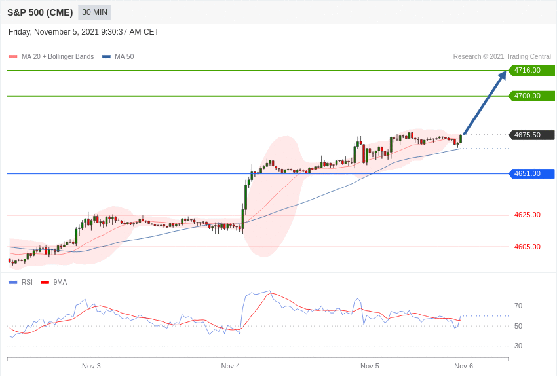Click the 30 MIN timeframe badge
Image resolution: width=557 pixels, height=377 pixels.
tap(94, 12)
